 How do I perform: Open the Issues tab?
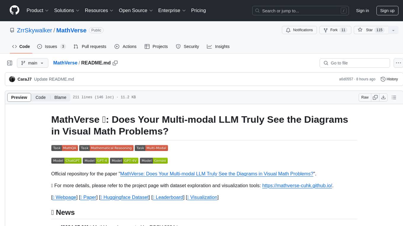51,46
